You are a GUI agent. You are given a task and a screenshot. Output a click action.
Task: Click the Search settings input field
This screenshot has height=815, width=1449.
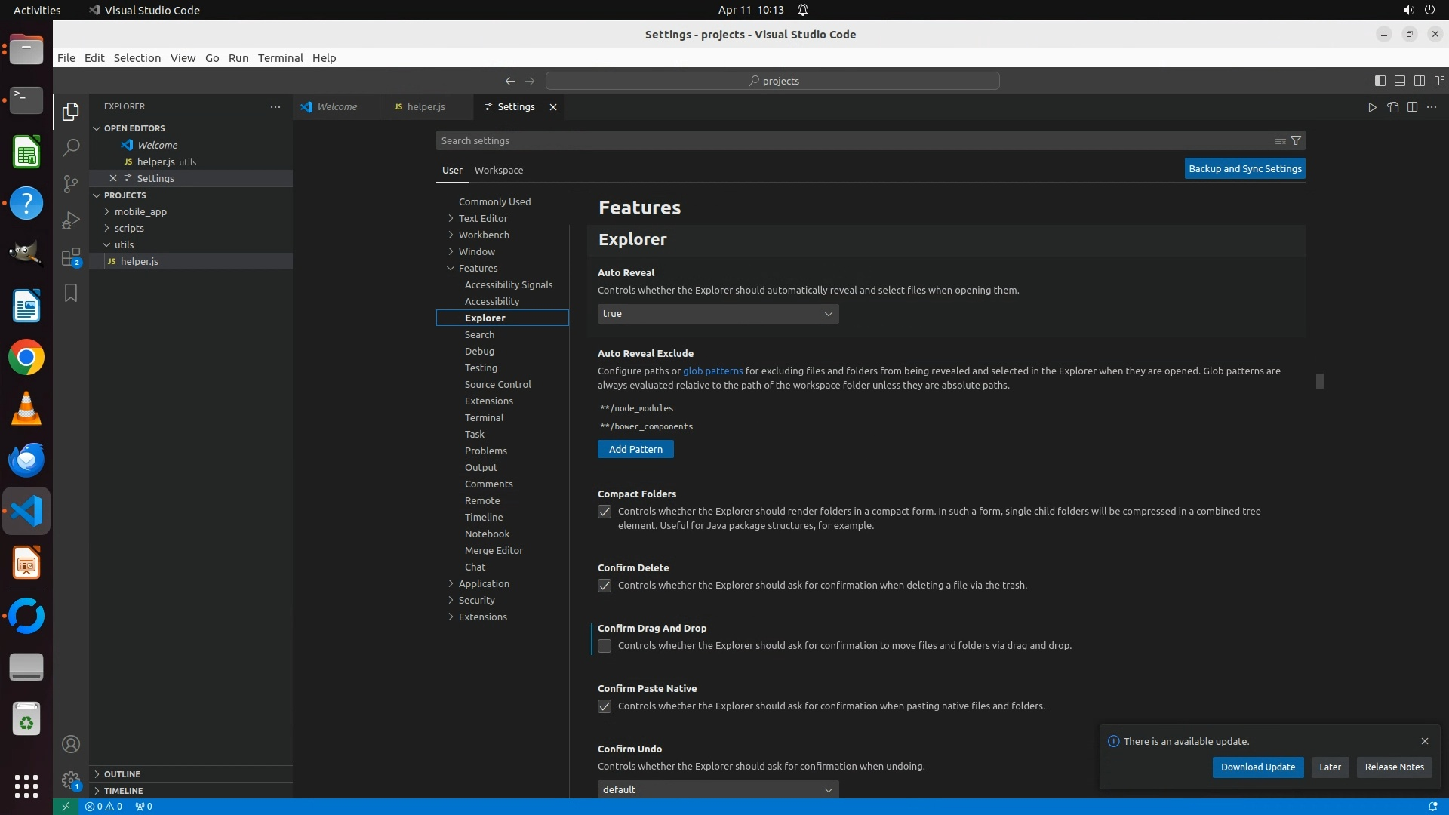pos(853,140)
